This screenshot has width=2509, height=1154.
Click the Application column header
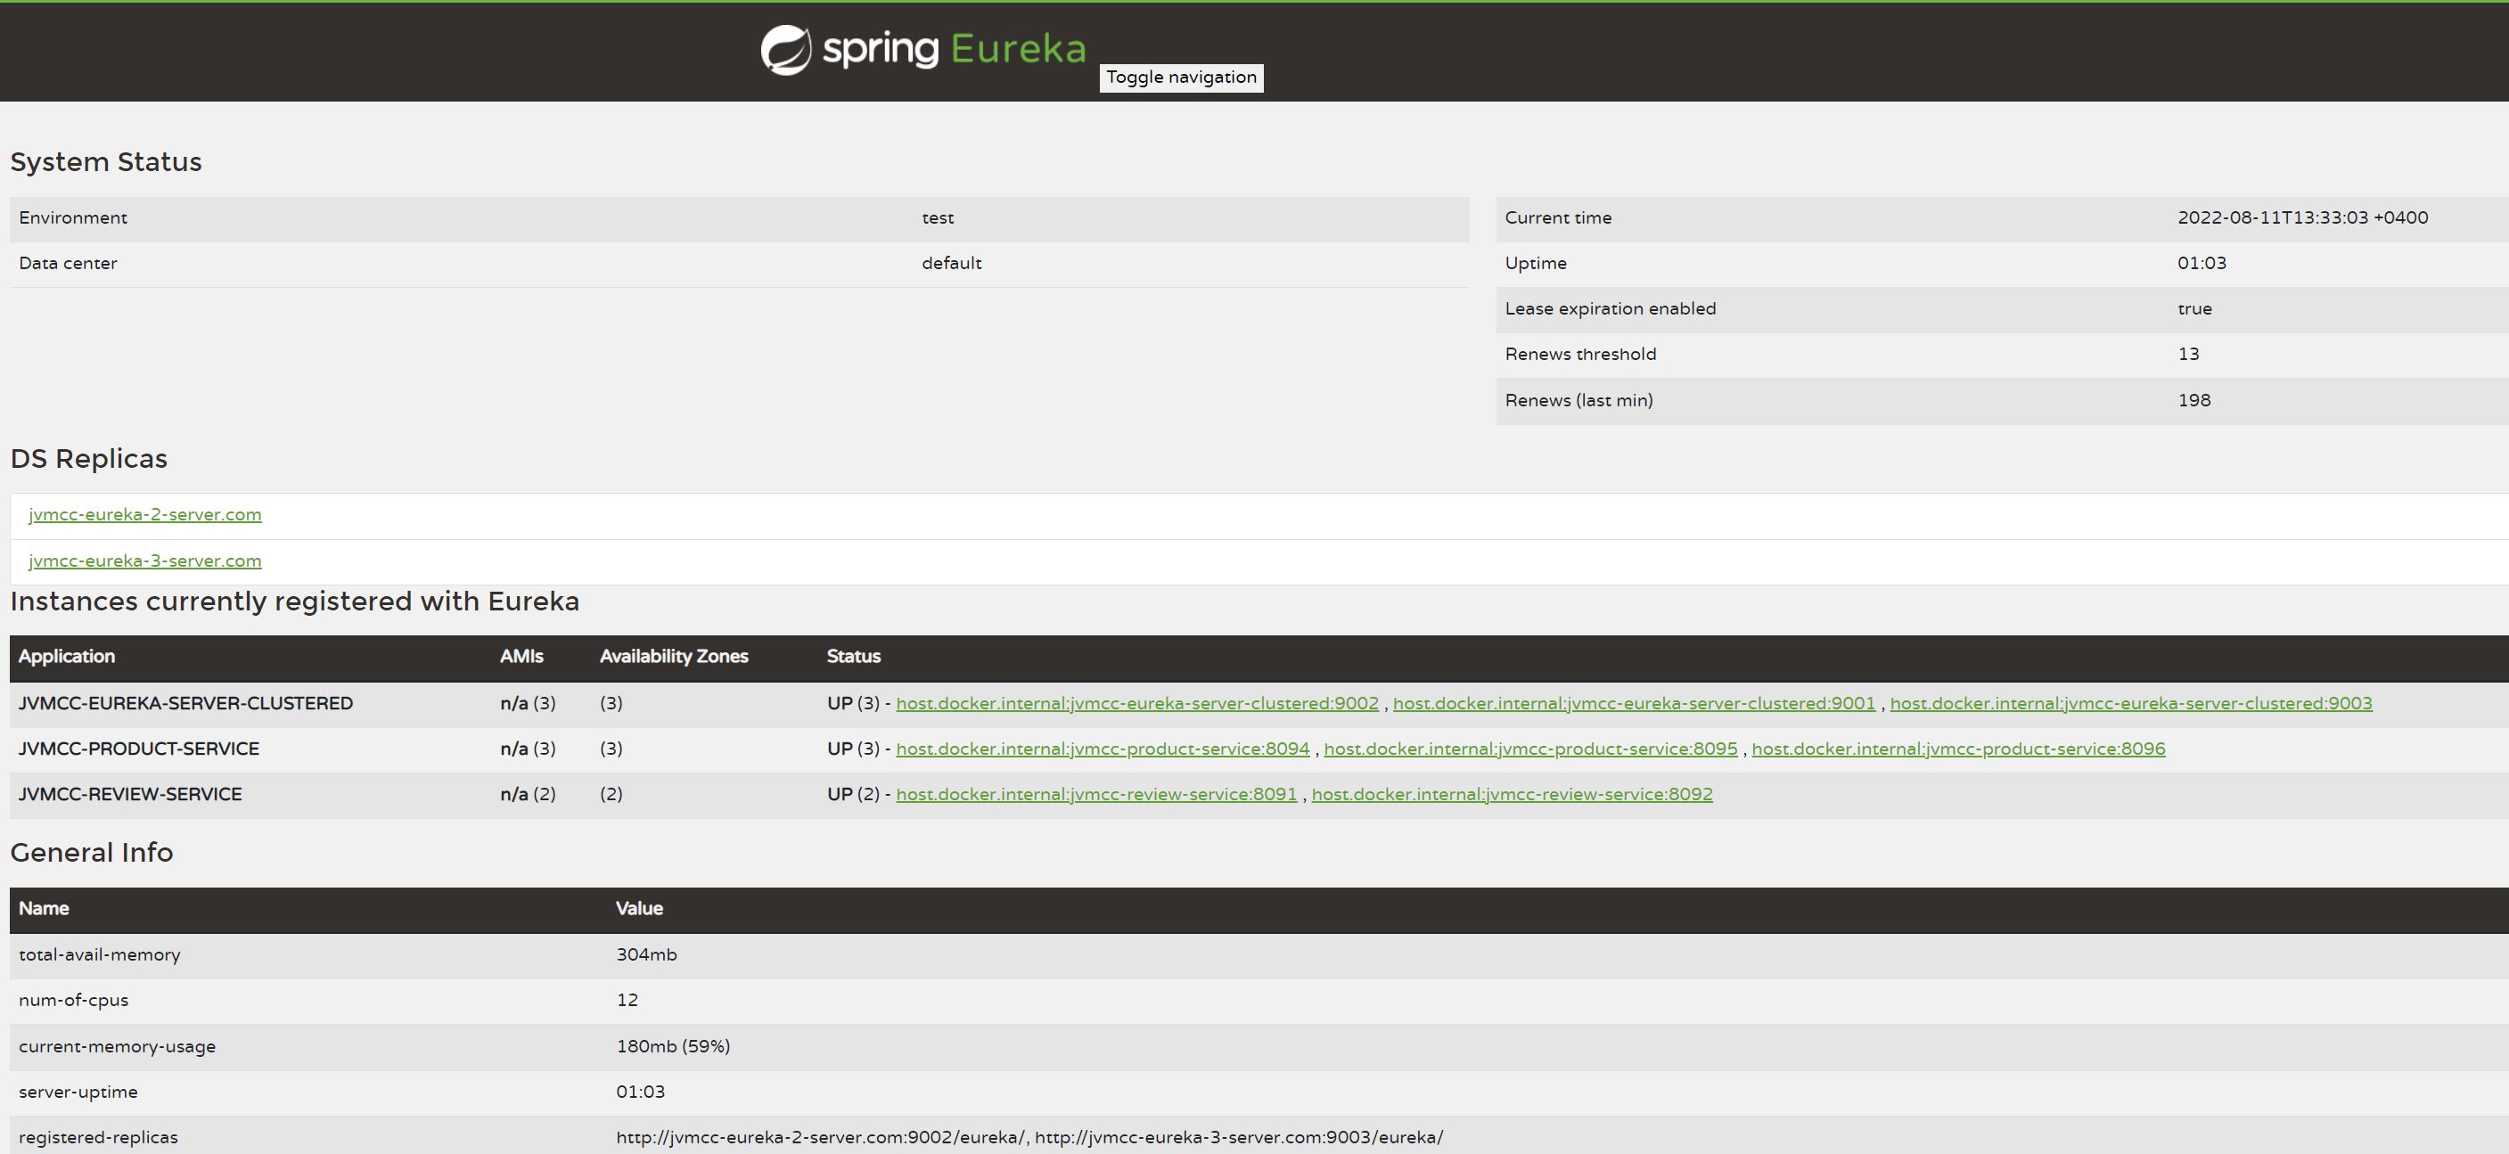(x=66, y=657)
